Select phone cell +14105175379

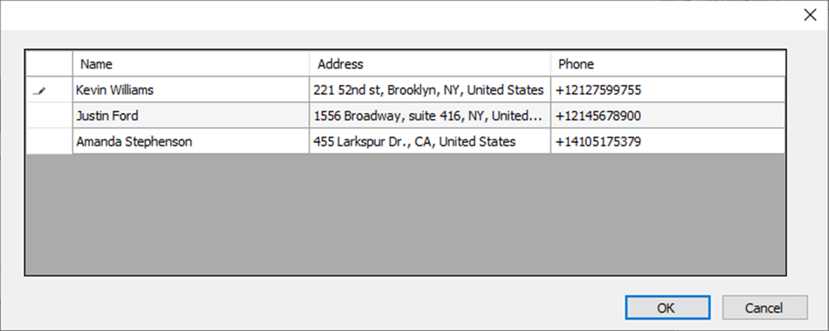point(667,141)
